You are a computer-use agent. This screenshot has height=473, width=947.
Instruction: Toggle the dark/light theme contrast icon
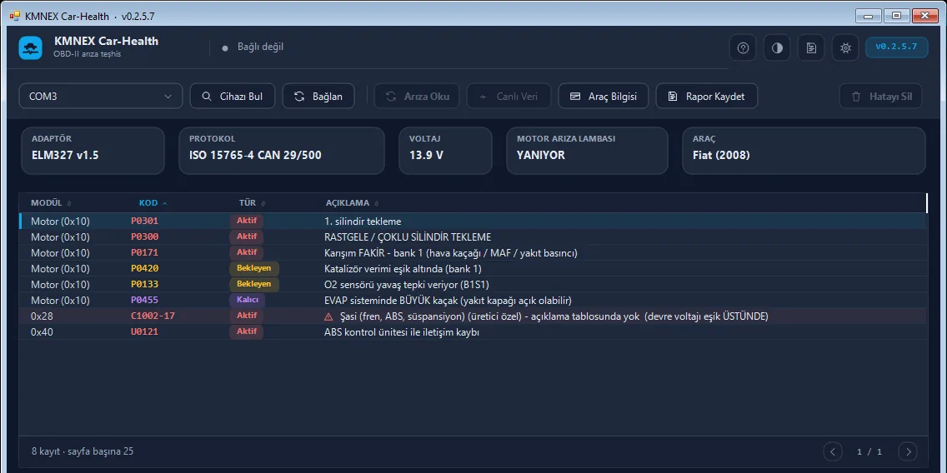coord(777,47)
